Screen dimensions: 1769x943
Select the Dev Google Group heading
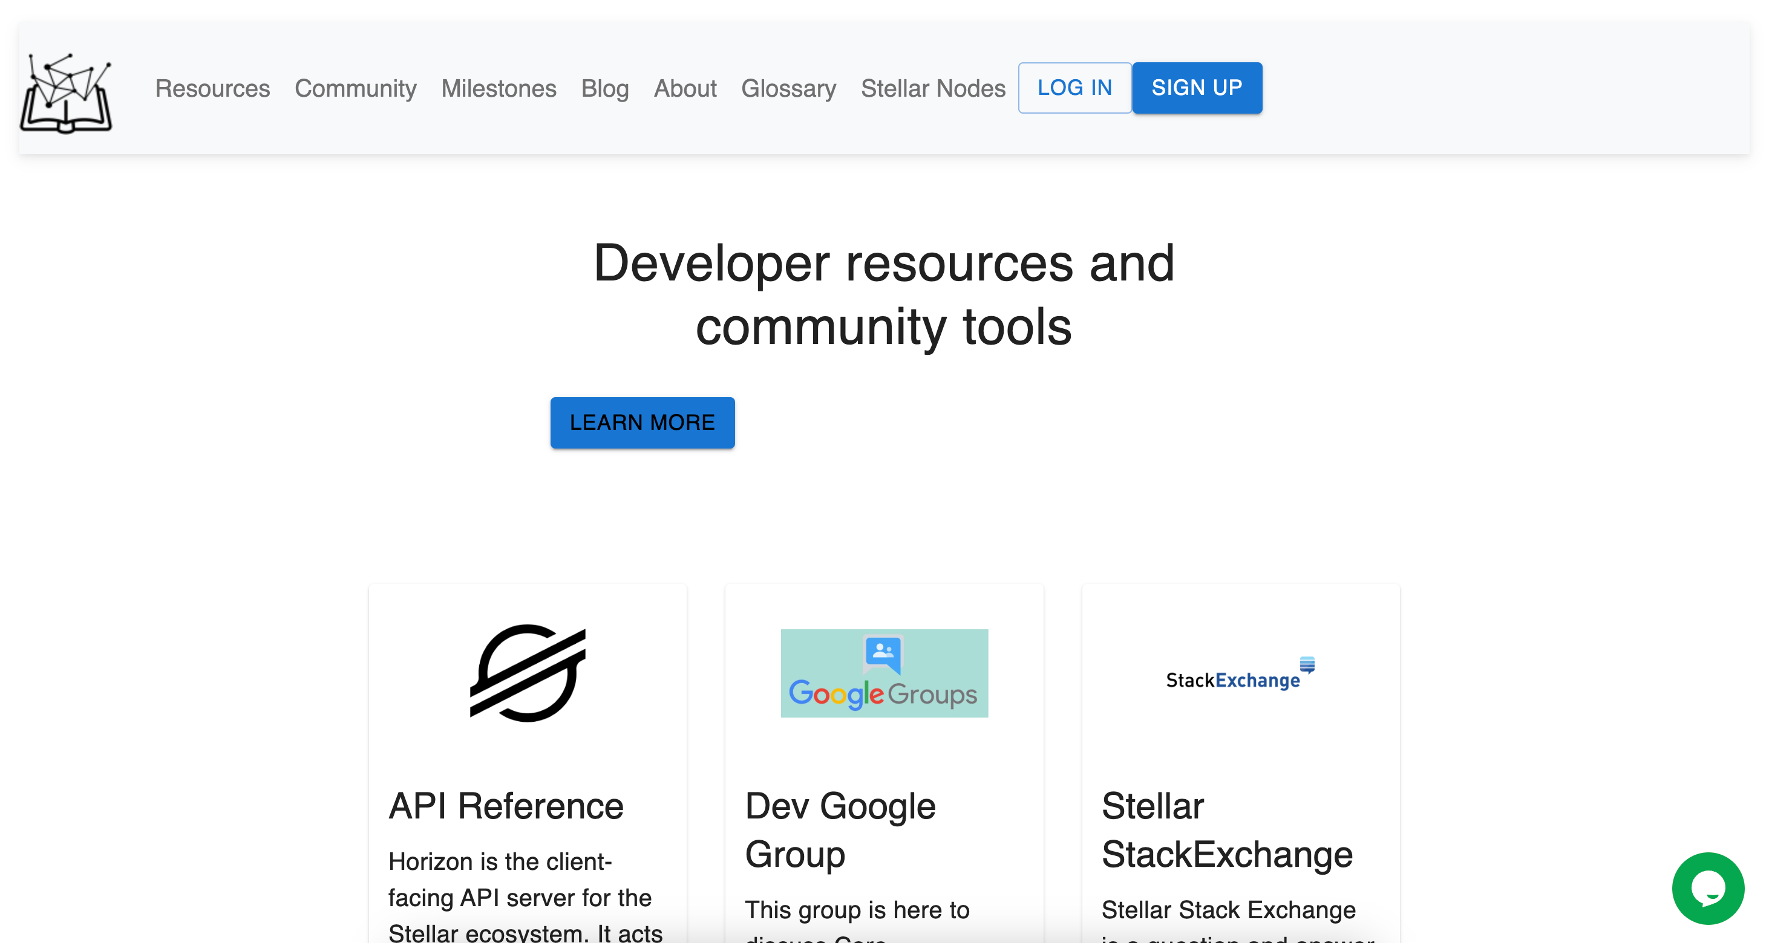pyautogui.click(x=840, y=829)
